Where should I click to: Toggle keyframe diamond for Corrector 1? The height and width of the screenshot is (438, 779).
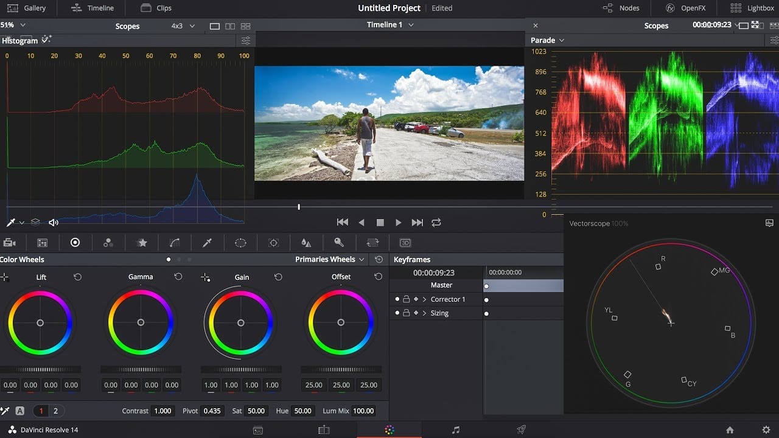point(416,299)
